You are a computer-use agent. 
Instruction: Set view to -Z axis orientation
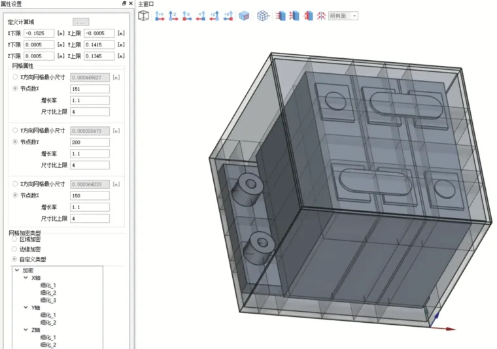173,16
